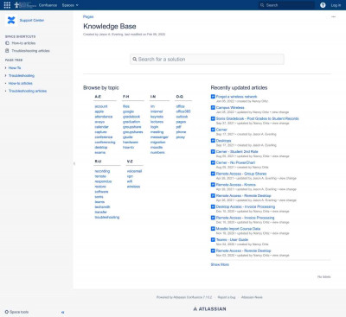This screenshot has width=346, height=317.
Task: Open view change link for Campus Wireless
Action: point(280,112)
